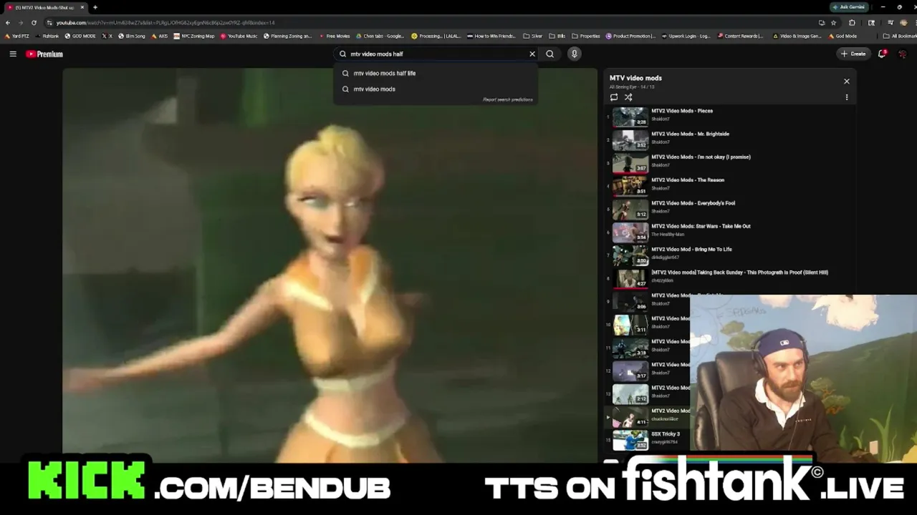The height and width of the screenshot is (515, 917).
Task: Click the Star Wars Take Me Out thumbnail
Action: pos(630,231)
